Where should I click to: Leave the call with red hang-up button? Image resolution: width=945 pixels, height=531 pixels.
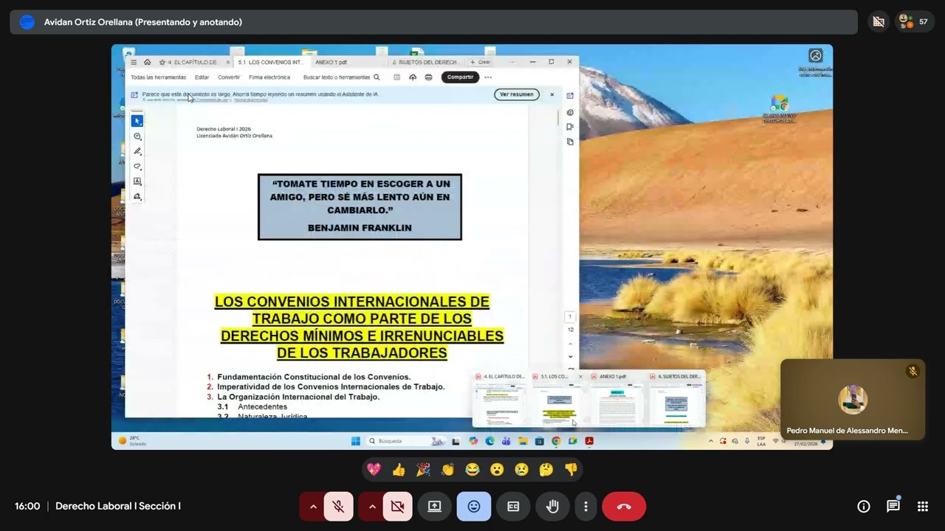point(624,507)
